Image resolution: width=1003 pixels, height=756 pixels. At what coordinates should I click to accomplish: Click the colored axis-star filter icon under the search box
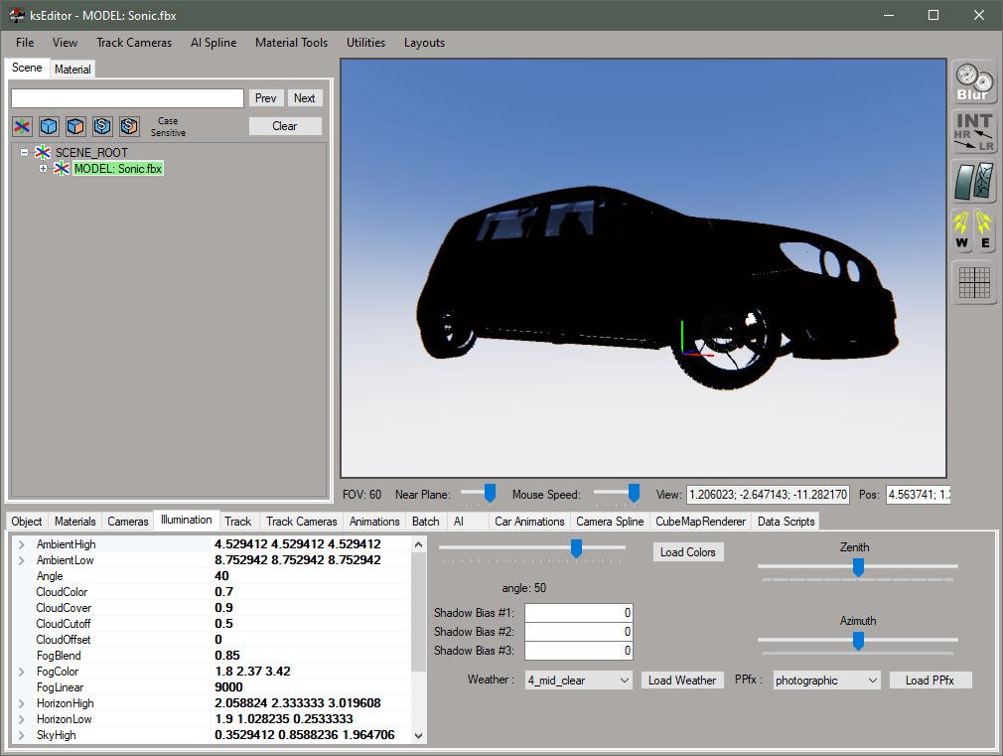[23, 126]
